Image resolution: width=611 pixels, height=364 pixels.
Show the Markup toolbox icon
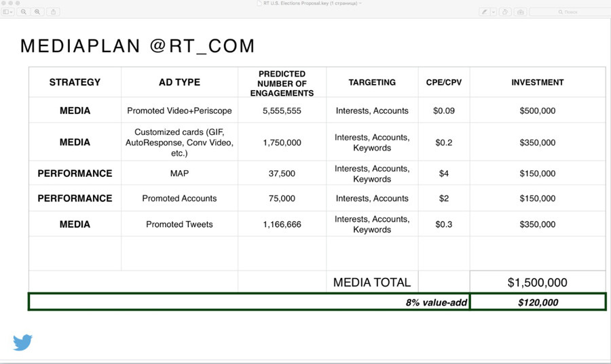coord(520,12)
